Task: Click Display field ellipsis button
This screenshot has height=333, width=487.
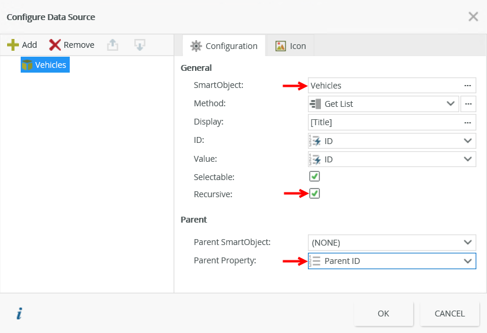Action: click(467, 122)
